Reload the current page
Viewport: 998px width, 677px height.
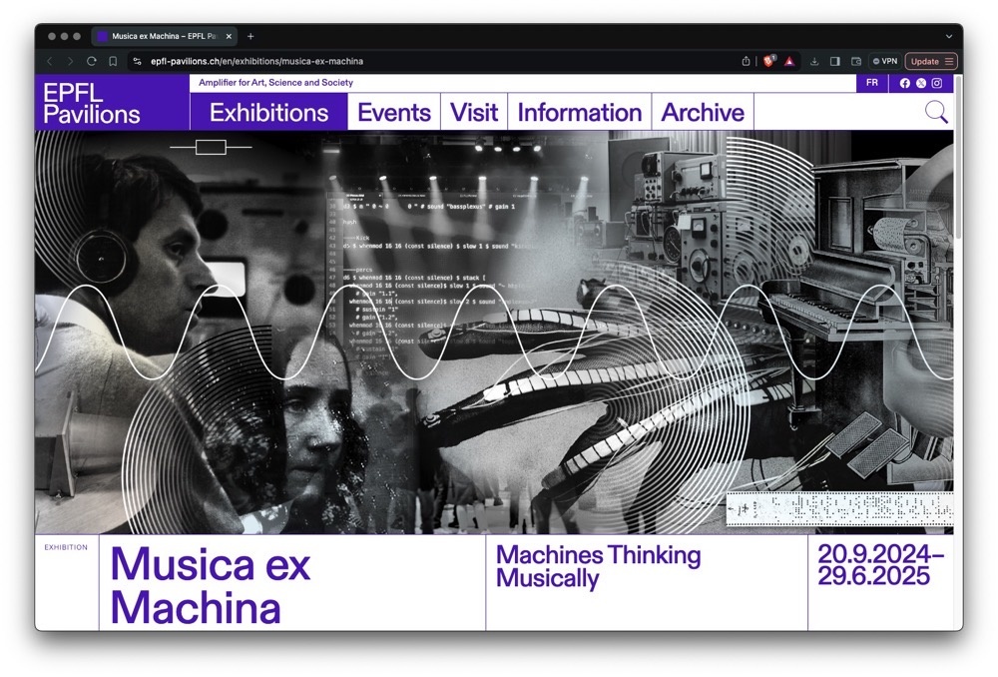(92, 61)
